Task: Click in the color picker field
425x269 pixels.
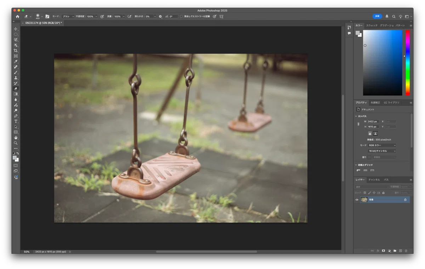Action: (x=382, y=63)
